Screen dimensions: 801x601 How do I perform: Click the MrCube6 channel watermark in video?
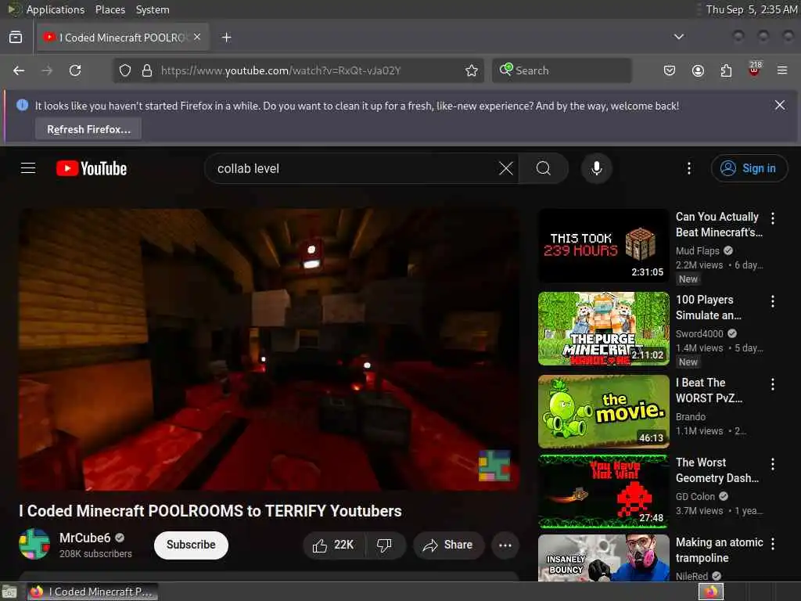pos(494,466)
